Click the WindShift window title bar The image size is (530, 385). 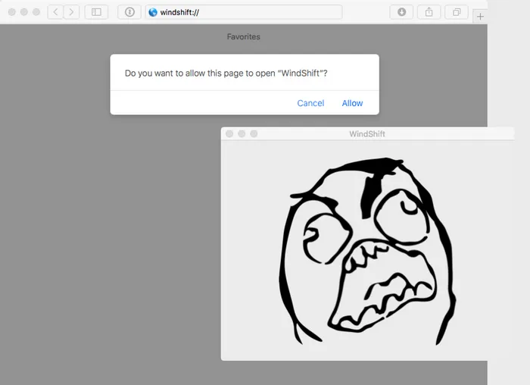[367, 134]
